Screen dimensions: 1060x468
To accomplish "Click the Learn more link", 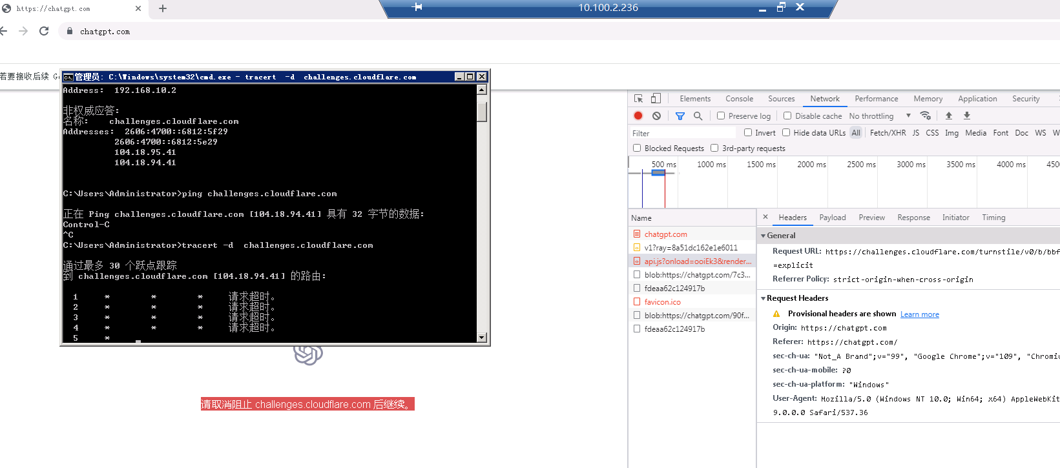I will click(919, 314).
